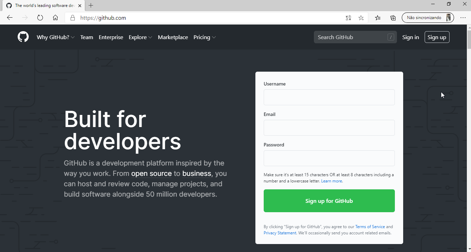View site info via padlock icon
This screenshot has height=252, width=471.
pyautogui.click(x=73, y=18)
